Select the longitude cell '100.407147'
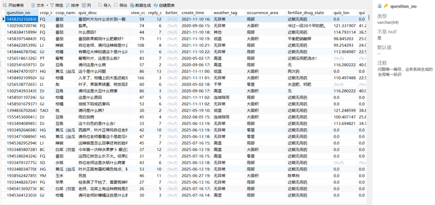This screenshot has height=205, width=435. (x=345, y=117)
